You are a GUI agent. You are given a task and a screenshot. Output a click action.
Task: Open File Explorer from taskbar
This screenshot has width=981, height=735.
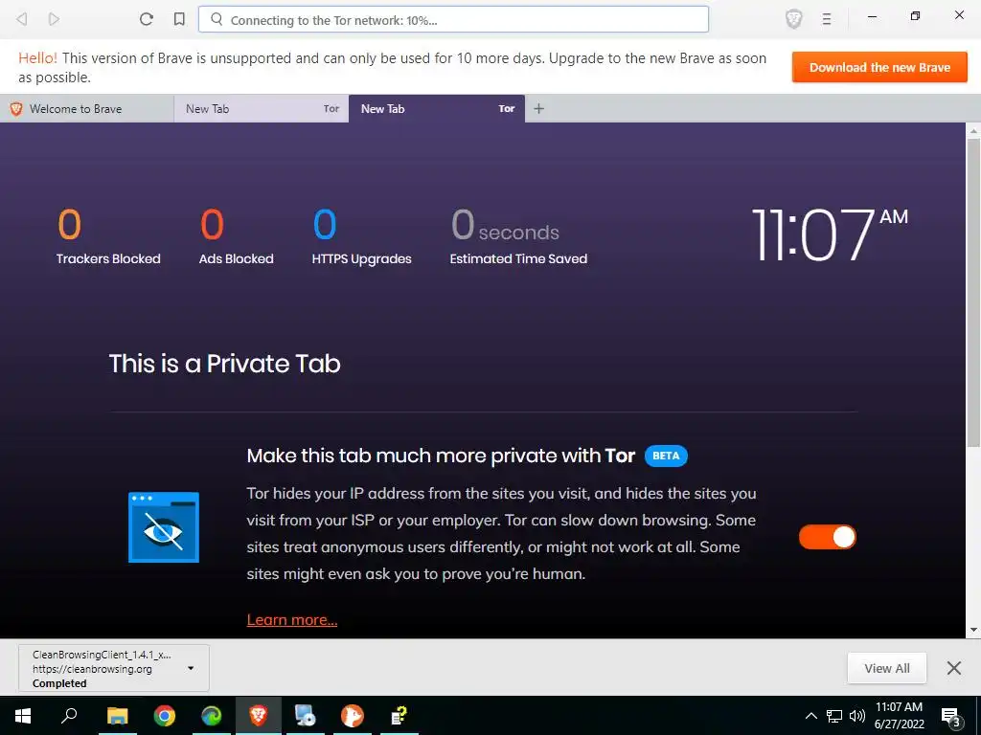[117, 716]
